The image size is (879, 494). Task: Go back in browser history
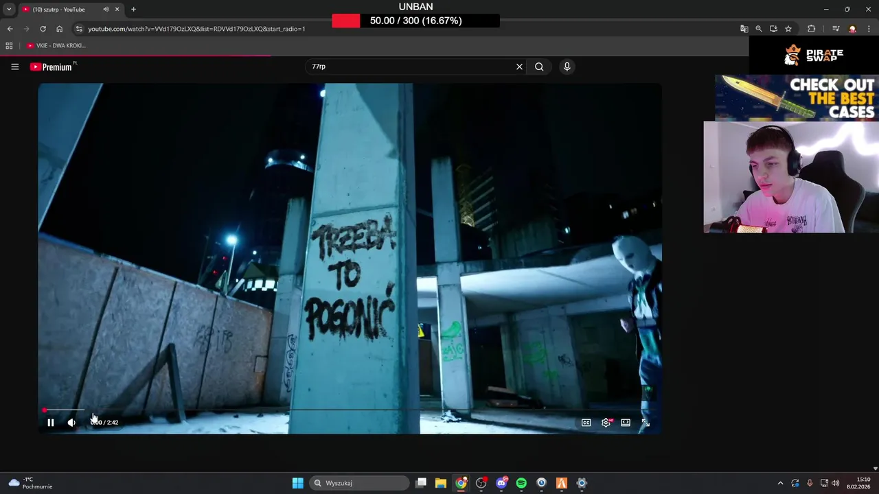point(10,29)
